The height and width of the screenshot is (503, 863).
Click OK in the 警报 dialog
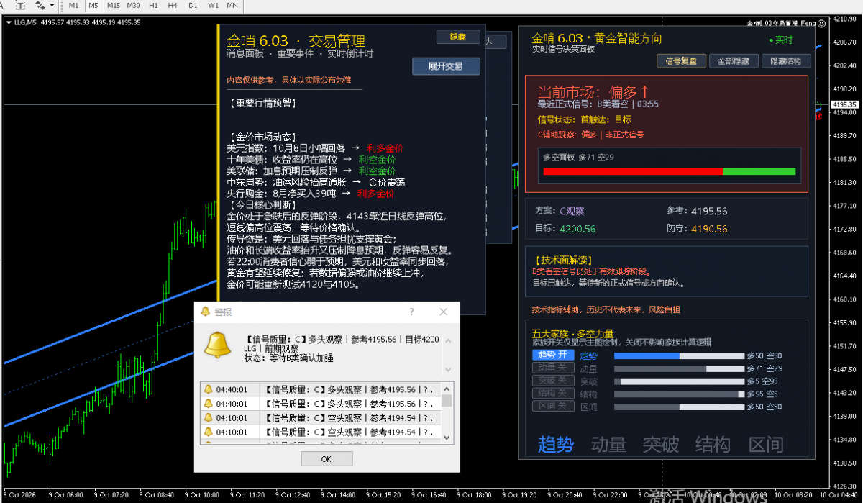tap(327, 459)
